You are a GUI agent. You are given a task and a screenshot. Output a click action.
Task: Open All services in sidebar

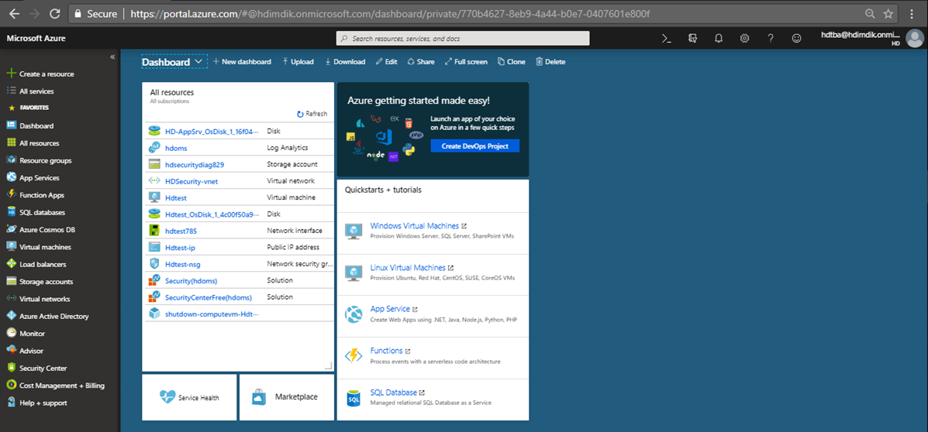point(29,91)
